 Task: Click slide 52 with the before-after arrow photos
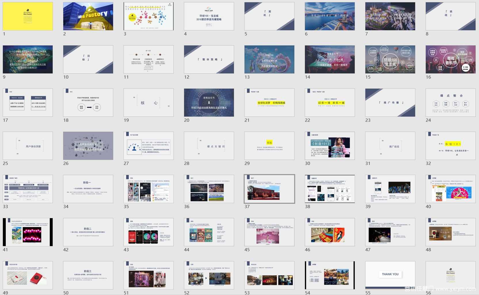[209, 275]
